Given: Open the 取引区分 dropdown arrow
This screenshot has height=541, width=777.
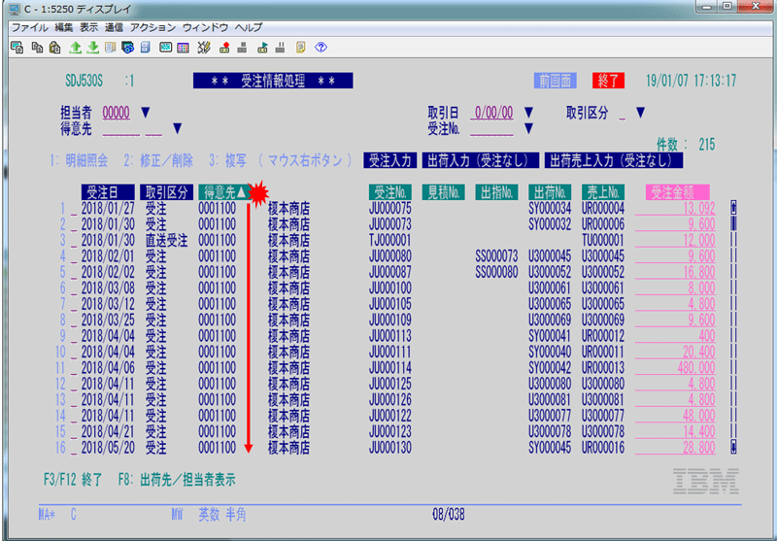Looking at the screenshot, I should click(x=640, y=113).
